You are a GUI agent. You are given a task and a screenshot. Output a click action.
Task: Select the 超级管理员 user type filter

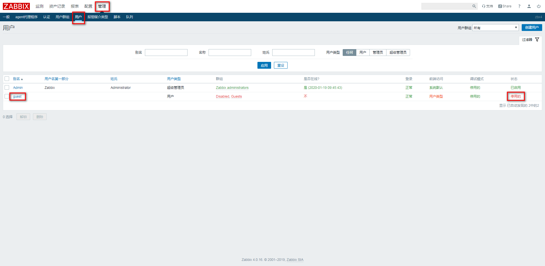(x=398, y=53)
